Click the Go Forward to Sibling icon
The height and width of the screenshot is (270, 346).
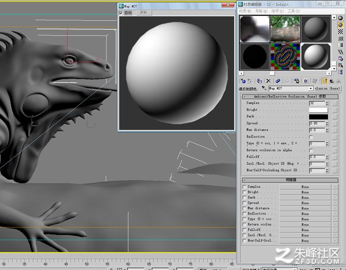338,81
